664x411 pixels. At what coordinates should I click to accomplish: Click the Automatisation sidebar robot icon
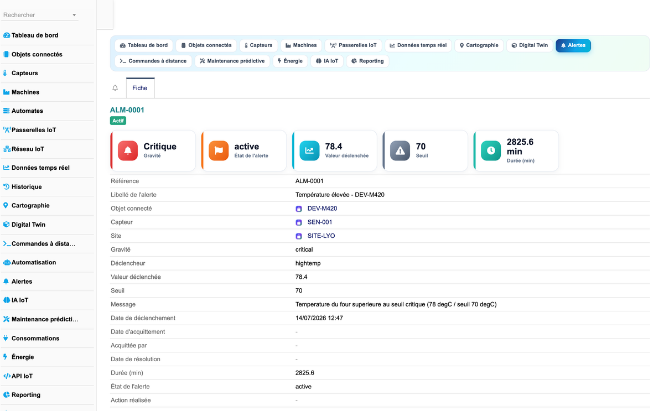click(7, 262)
